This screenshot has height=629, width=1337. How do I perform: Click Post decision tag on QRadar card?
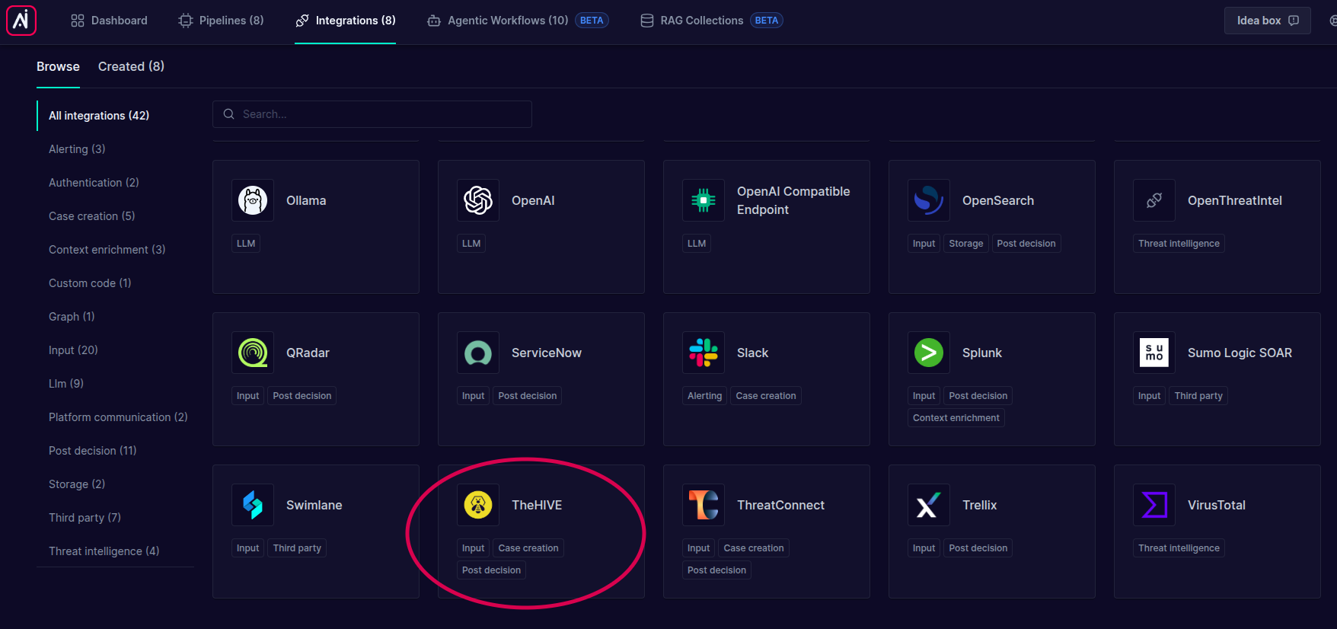click(302, 396)
